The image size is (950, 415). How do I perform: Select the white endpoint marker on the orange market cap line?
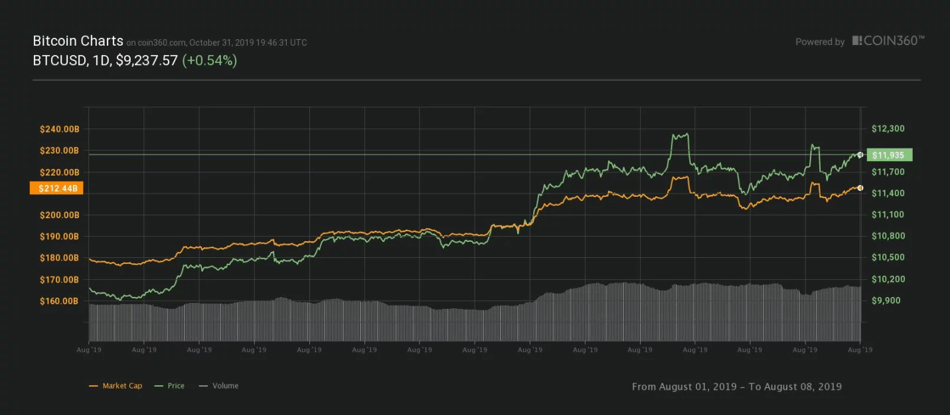tap(860, 188)
